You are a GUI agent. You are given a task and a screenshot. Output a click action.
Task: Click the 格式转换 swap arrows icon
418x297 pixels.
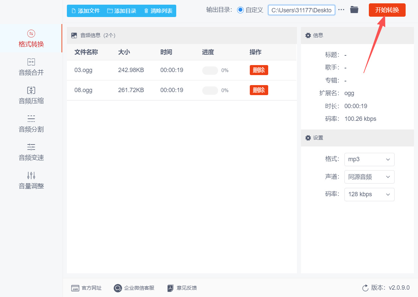[31, 33]
